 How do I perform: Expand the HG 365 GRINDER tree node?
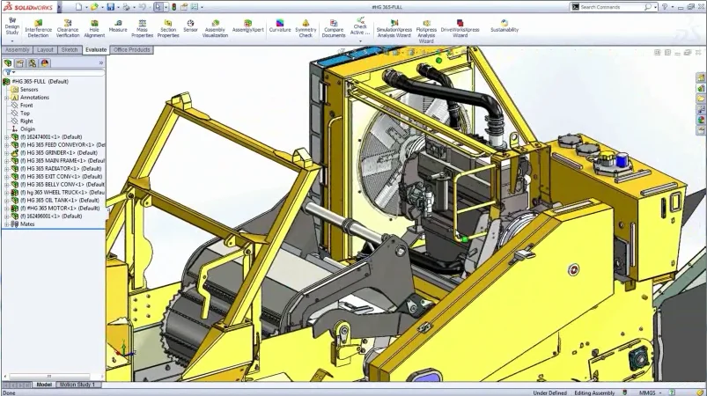(x=6, y=153)
